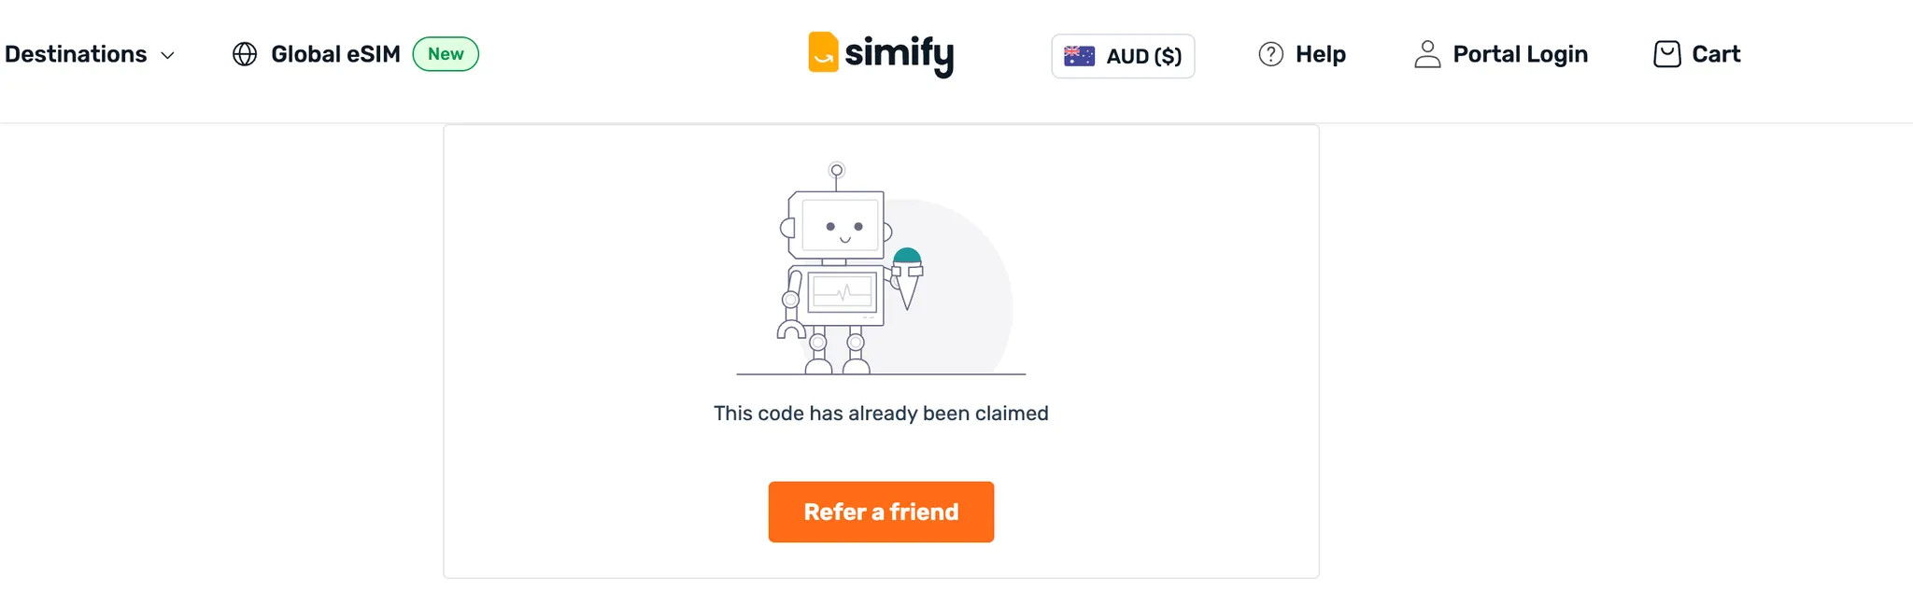The image size is (1913, 590).
Task: View the Cart text link
Action: coord(1716,54)
